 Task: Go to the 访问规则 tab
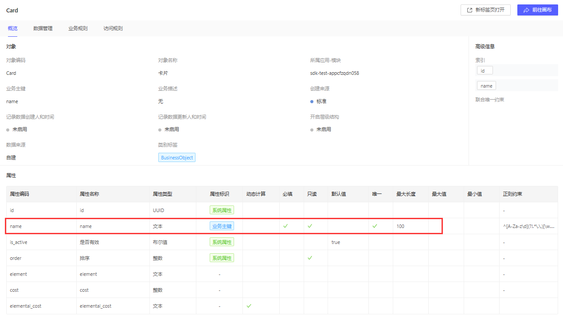point(113,28)
